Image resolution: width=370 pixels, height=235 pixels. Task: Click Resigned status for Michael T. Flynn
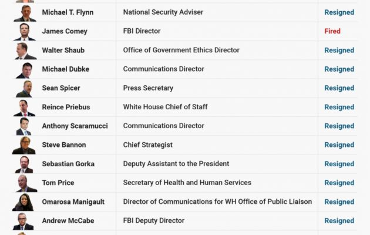tap(339, 12)
